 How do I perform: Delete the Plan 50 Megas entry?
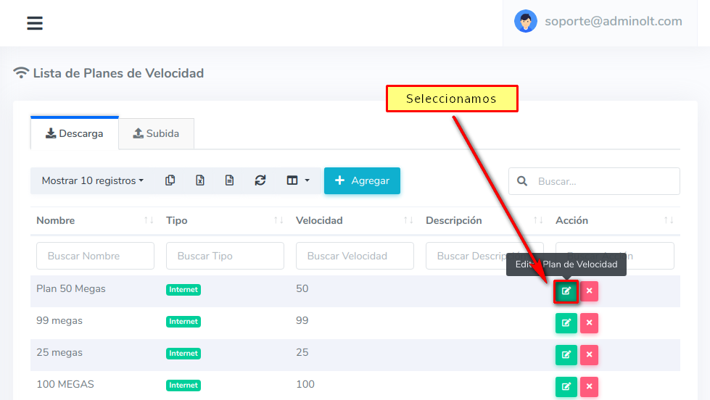[589, 291]
